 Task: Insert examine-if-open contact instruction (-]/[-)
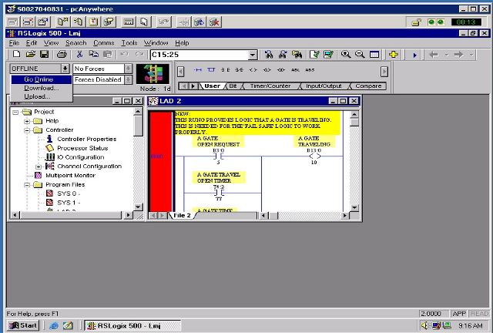coord(239,70)
